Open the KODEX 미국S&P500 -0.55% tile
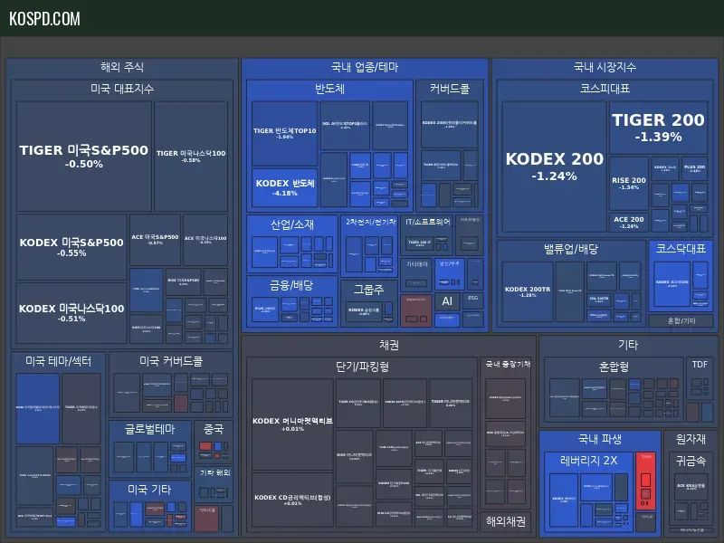Viewport: 724px width, 543px height. (x=71, y=247)
